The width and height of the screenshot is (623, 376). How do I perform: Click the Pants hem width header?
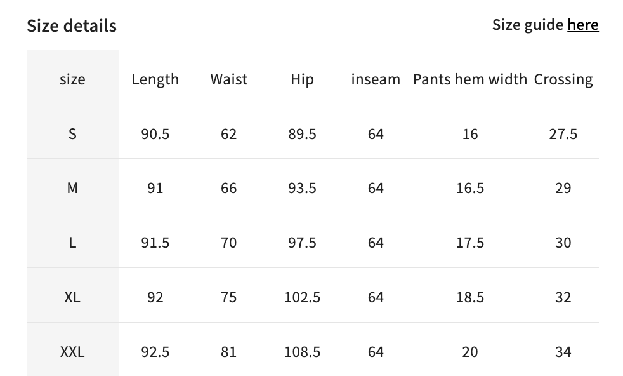[x=470, y=79]
